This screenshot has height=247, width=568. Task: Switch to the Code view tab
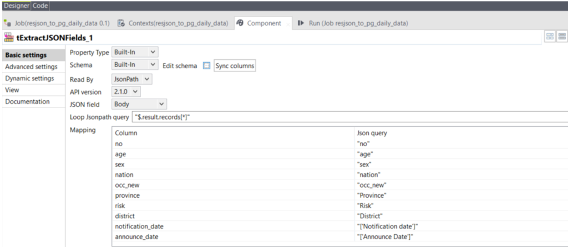point(40,6)
